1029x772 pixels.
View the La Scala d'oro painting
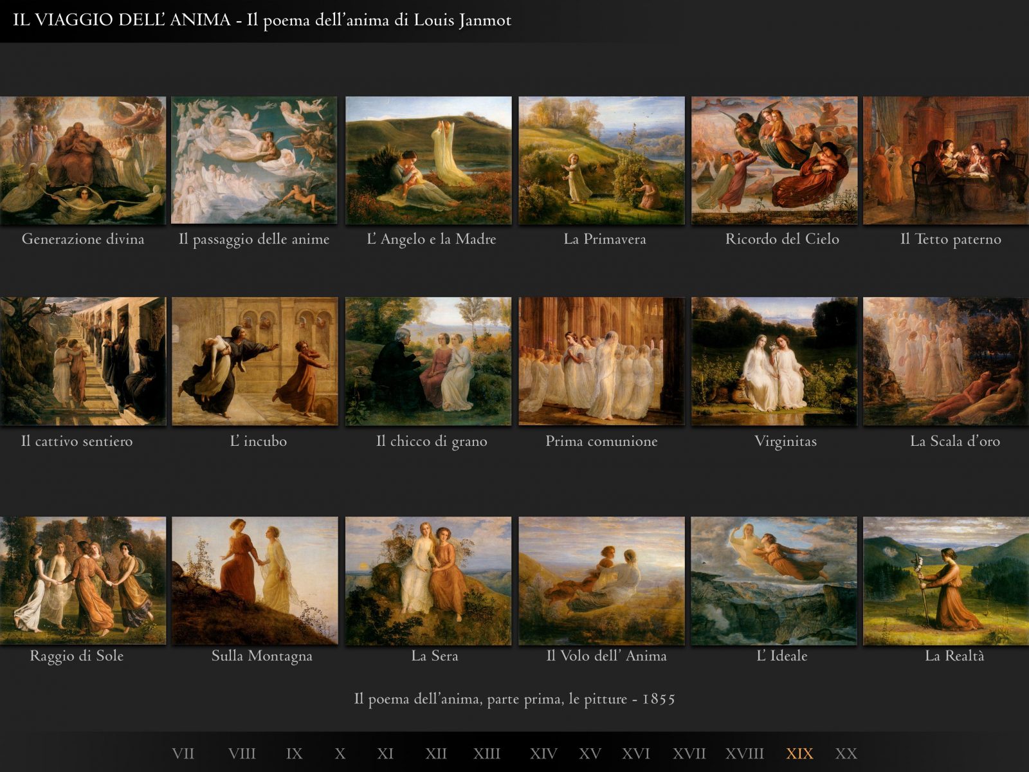(946, 361)
